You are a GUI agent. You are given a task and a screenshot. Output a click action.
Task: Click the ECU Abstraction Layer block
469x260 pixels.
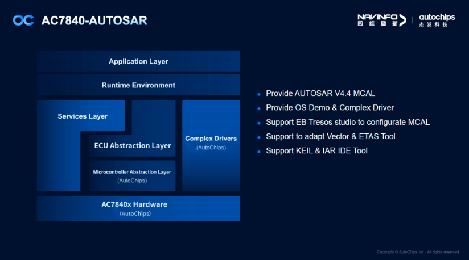coord(133,146)
